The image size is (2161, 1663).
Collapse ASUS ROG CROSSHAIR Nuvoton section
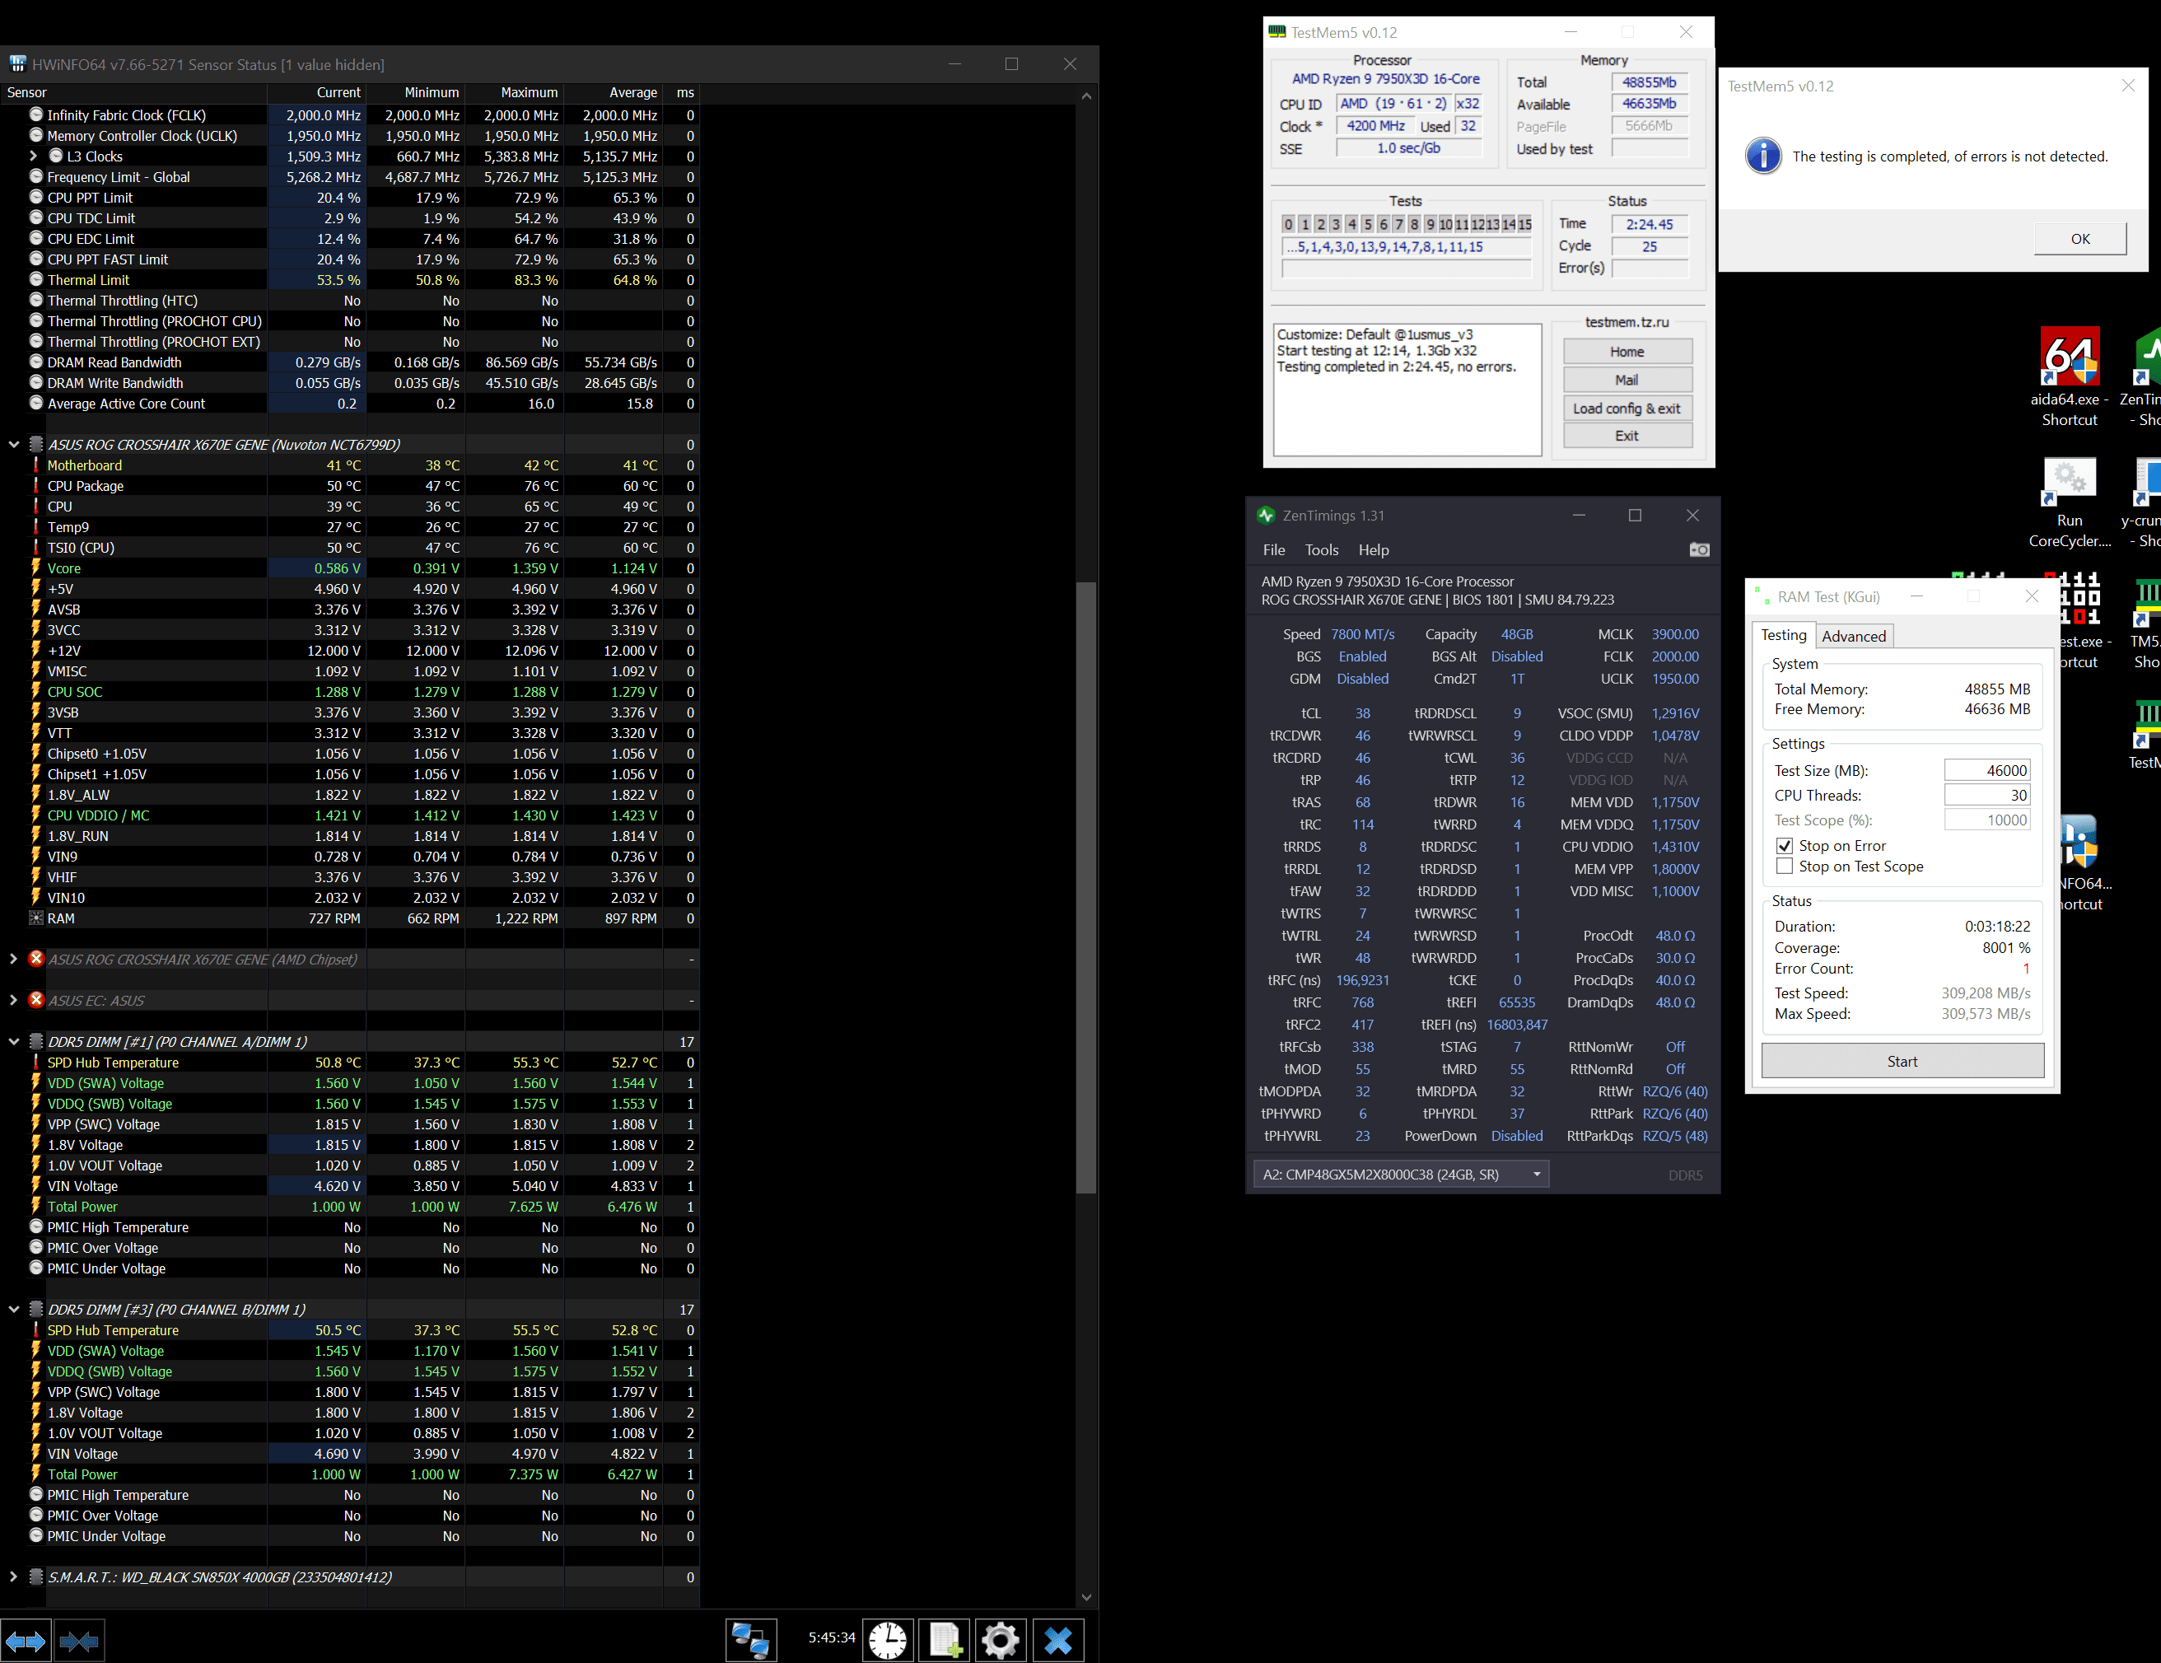pyautogui.click(x=14, y=446)
